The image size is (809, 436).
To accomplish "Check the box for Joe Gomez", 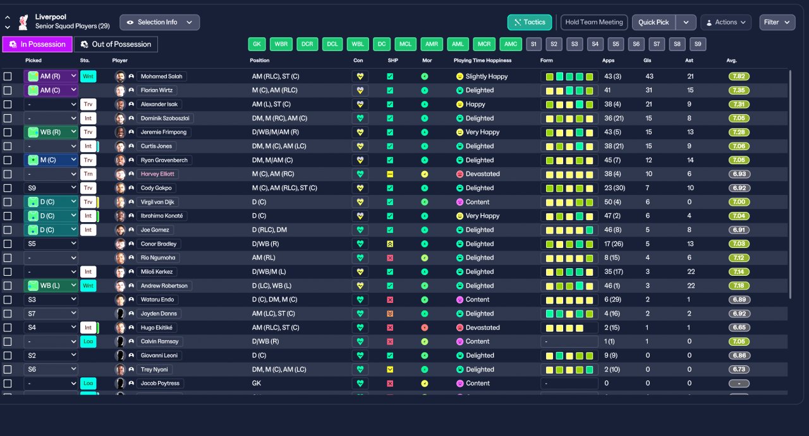I will click(x=8, y=230).
